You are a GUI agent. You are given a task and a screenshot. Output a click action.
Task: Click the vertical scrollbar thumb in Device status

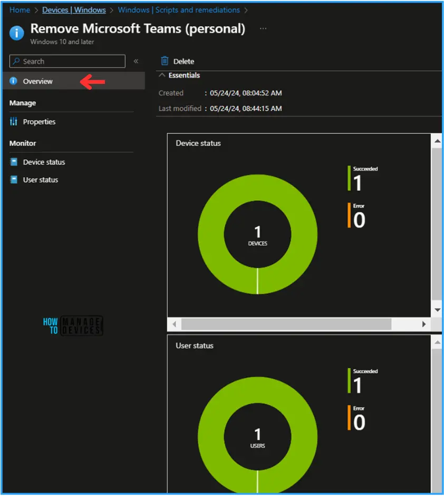click(x=437, y=224)
